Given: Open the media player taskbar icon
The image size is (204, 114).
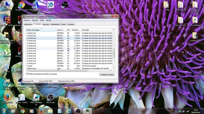Looking at the screenshot, I should 32,111.
